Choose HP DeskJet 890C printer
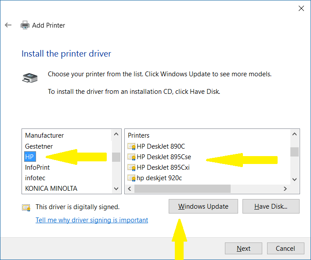 161,146
